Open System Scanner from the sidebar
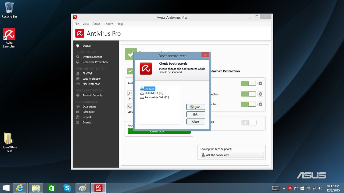This screenshot has width=344, height=193. pos(89,57)
